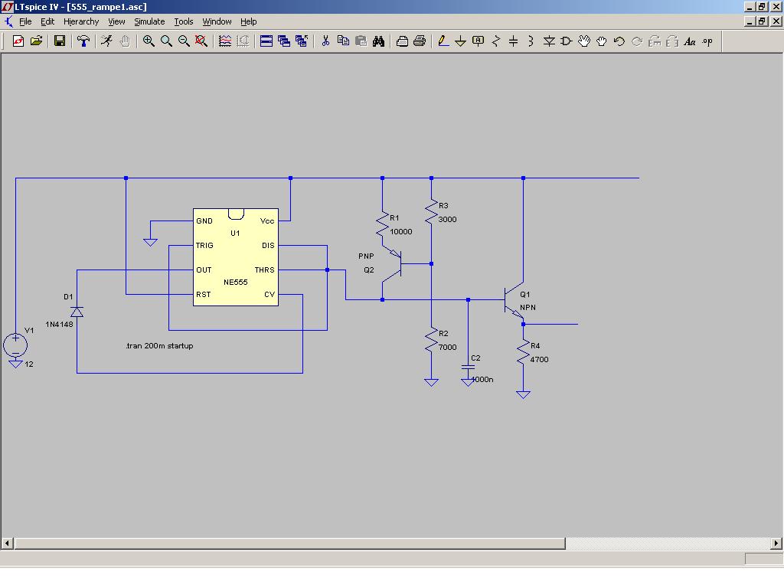784x588 pixels.
Task: Select the diode placement tool
Action: click(x=549, y=41)
